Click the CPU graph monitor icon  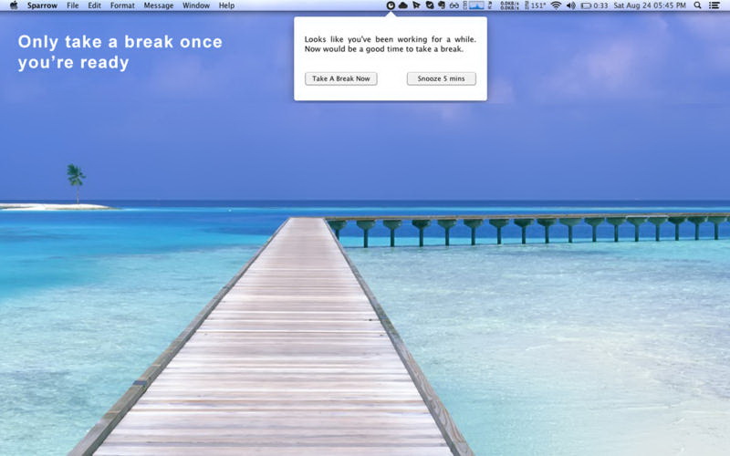(476, 5)
